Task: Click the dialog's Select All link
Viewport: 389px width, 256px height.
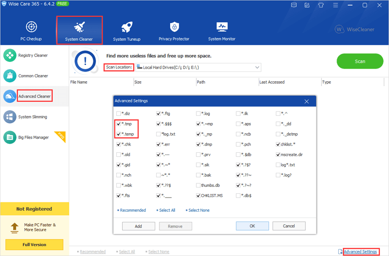Action: click(167, 210)
